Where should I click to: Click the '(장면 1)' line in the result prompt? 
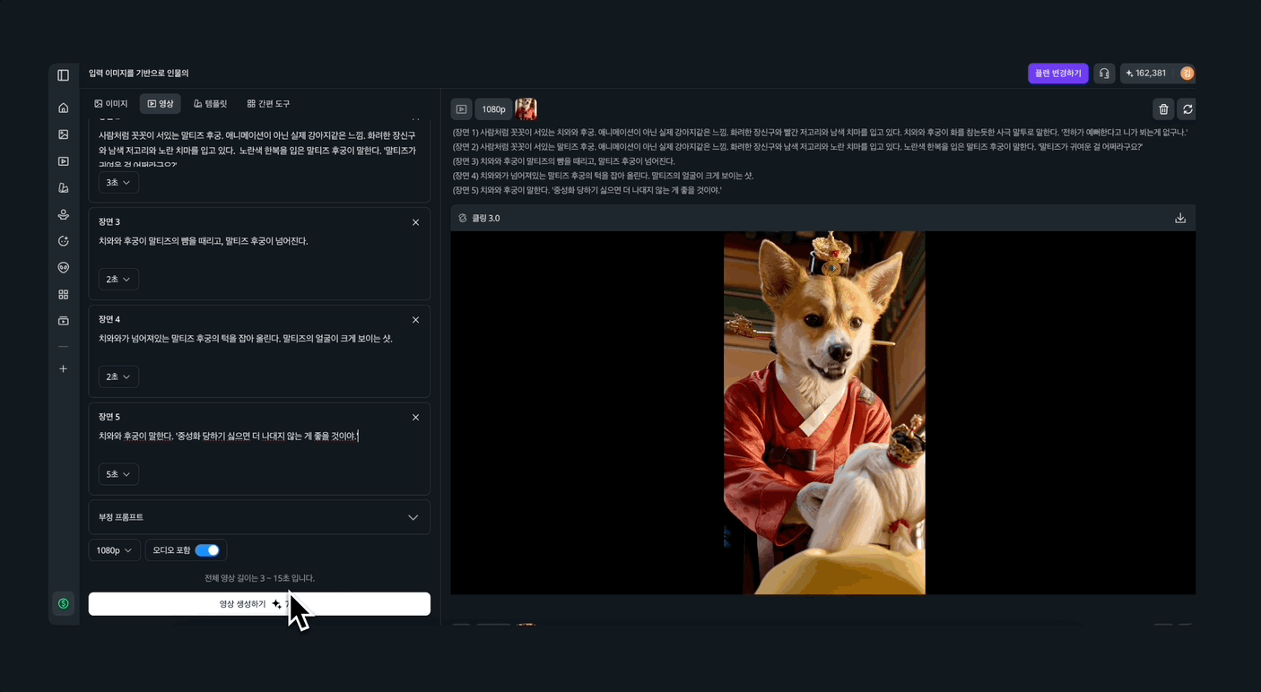pyautogui.click(x=820, y=133)
